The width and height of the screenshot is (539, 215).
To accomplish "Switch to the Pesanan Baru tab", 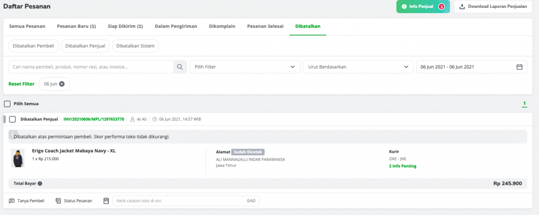I will pyautogui.click(x=76, y=26).
